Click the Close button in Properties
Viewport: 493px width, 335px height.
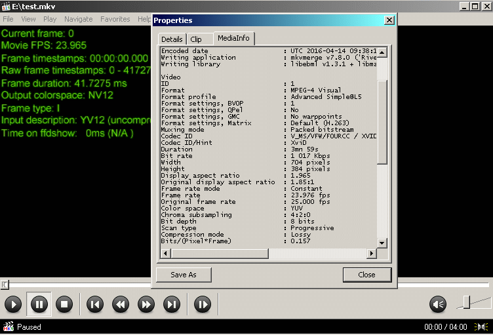pyautogui.click(x=367, y=275)
